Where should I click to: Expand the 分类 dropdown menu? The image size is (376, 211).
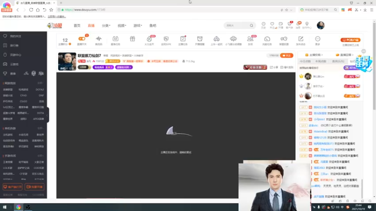pos(106,26)
